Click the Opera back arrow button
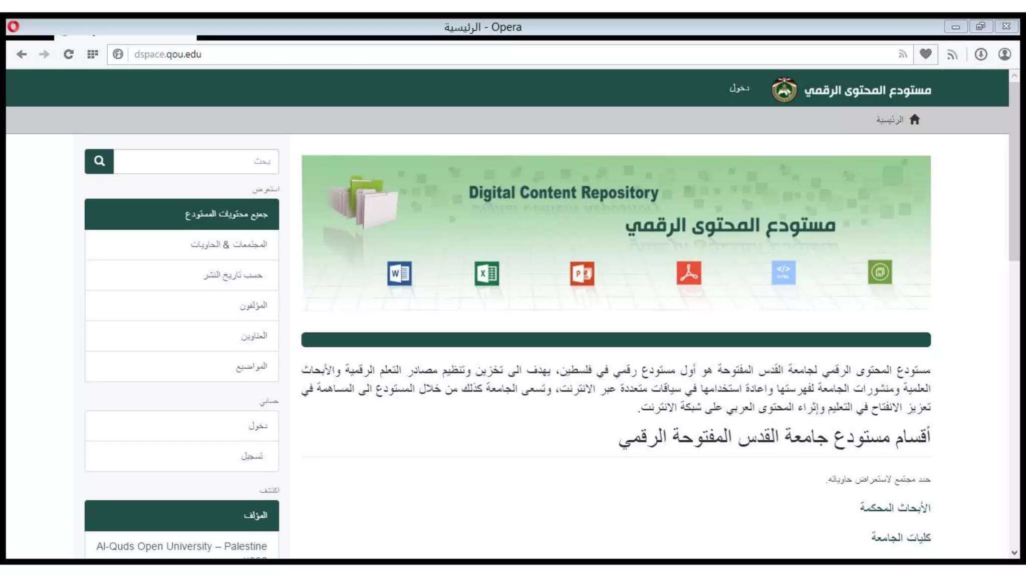 (x=22, y=54)
